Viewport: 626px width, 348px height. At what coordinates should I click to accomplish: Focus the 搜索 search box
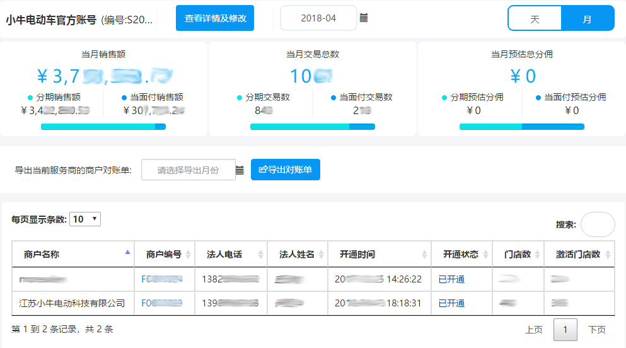click(598, 224)
